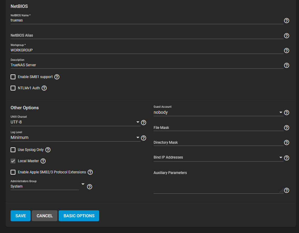
Task: Show Directory Mask help icon
Action: (x=286, y=143)
